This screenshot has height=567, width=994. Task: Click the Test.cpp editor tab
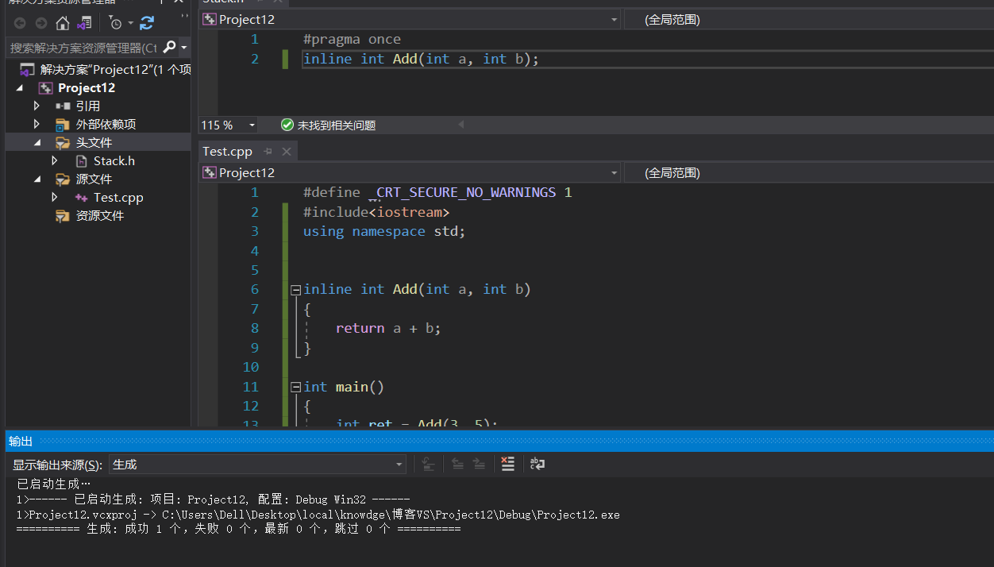[227, 151]
